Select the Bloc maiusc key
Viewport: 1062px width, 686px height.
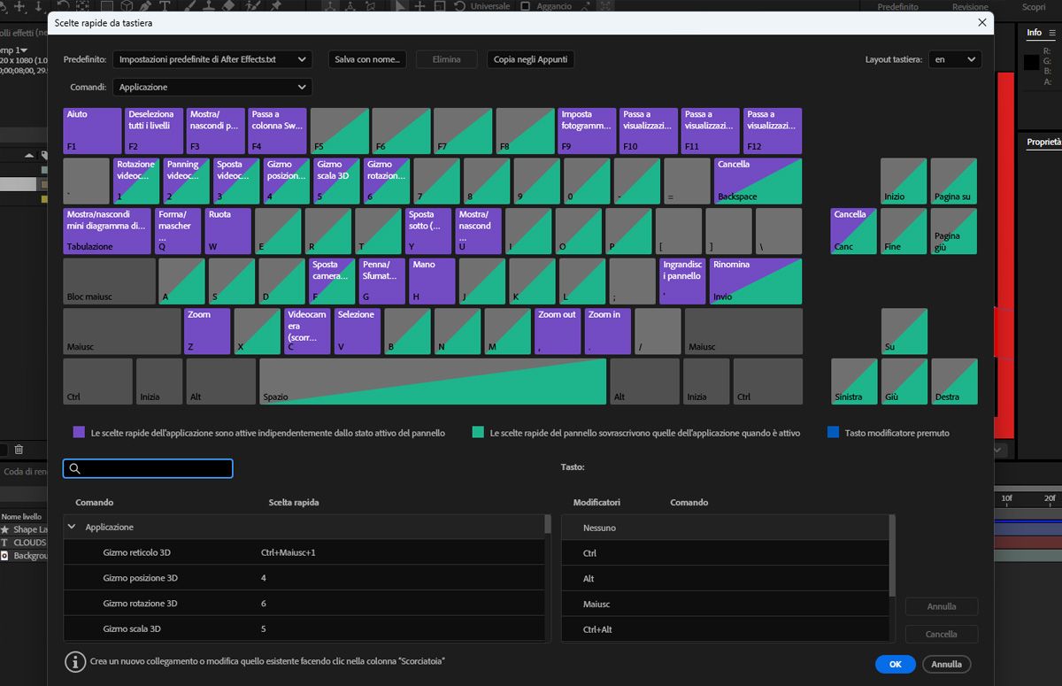(109, 281)
